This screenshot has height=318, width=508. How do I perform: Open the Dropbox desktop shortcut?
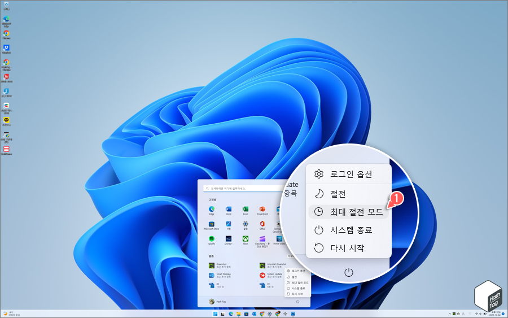coord(6,49)
